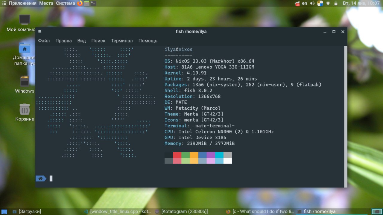This screenshot has height=215, width=383.
Task: Click the 'CPU: Intel Celeron N4000' line
Action: [219, 132]
